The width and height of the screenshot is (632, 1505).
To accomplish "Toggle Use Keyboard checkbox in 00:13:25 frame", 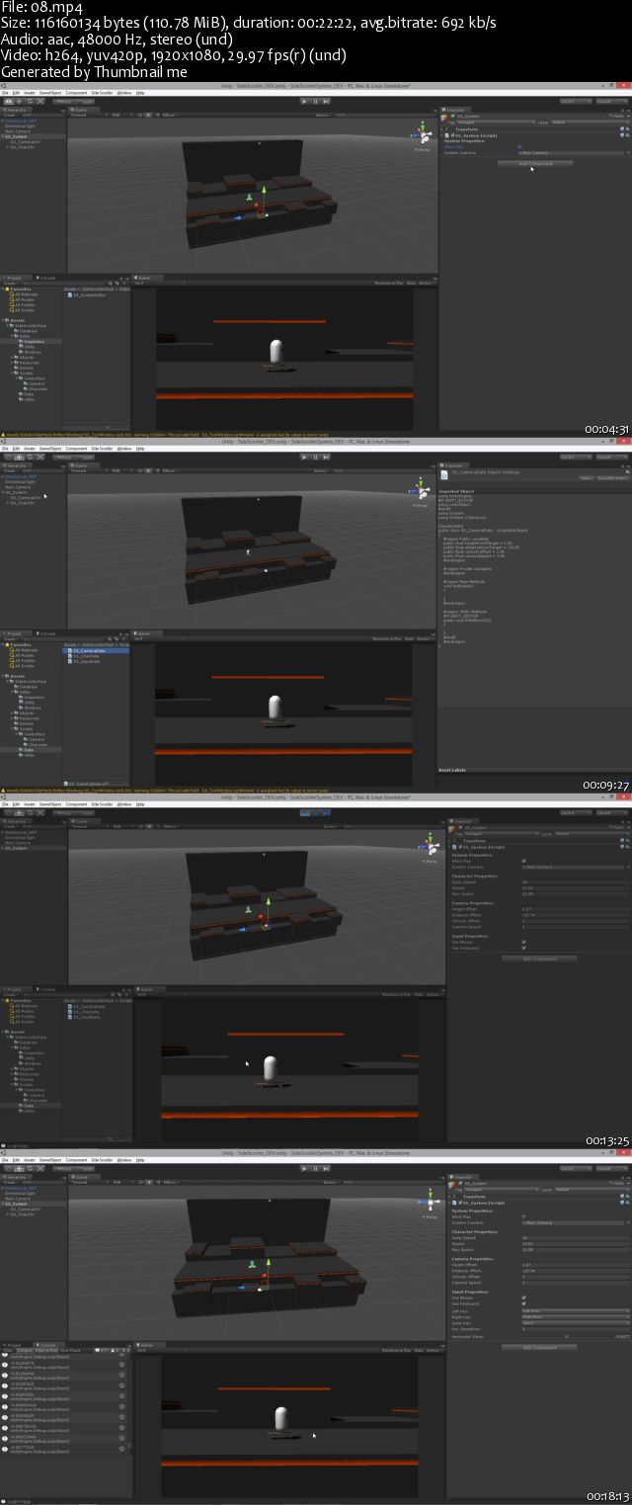I will tap(523, 948).
